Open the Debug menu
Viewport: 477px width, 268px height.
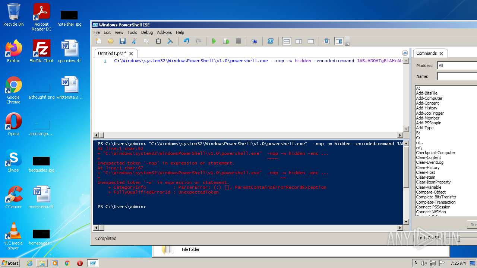tap(147, 32)
